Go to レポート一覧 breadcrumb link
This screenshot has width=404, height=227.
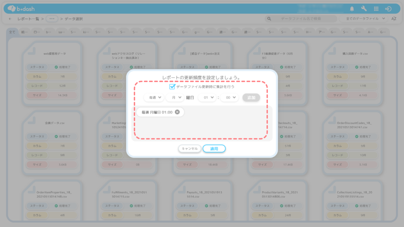point(28,19)
